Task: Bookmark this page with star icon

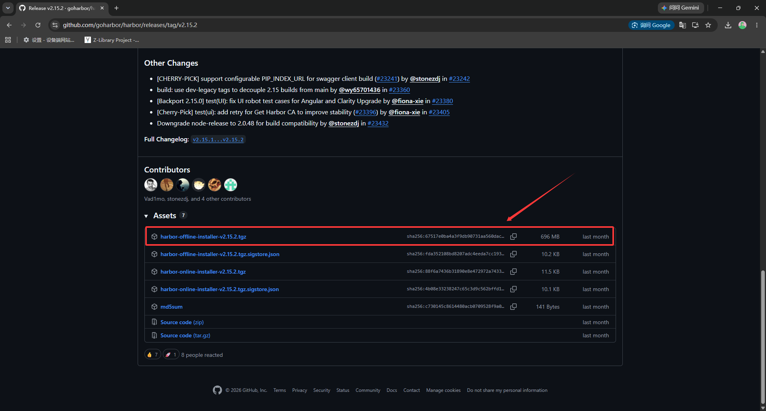Action: 708,25
